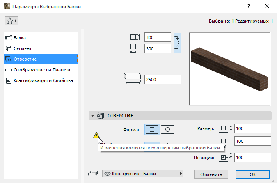Click the Размер height field with 100
The width and height of the screenshot is (277, 183).
pos(253,128)
